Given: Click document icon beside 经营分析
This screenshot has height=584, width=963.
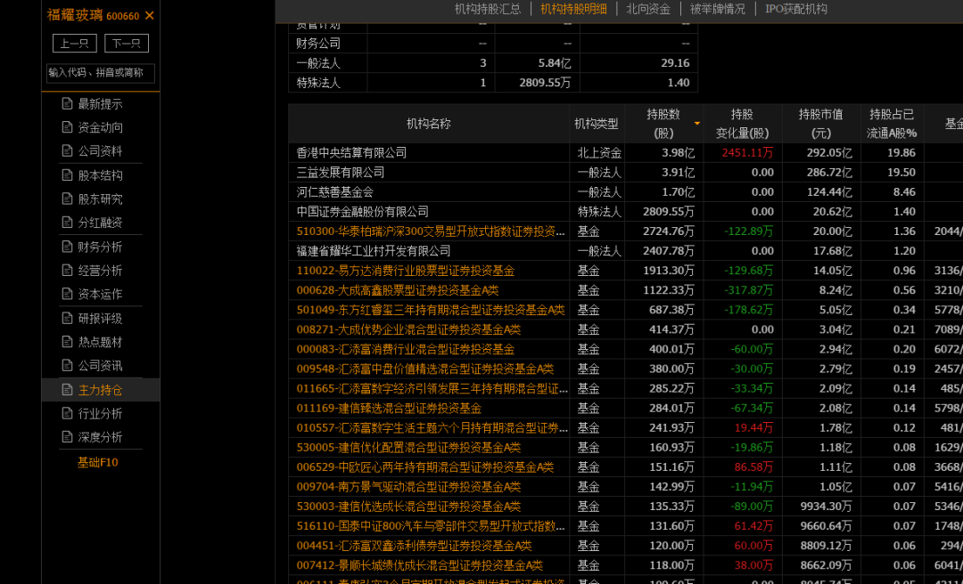Looking at the screenshot, I should (x=67, y=270).
